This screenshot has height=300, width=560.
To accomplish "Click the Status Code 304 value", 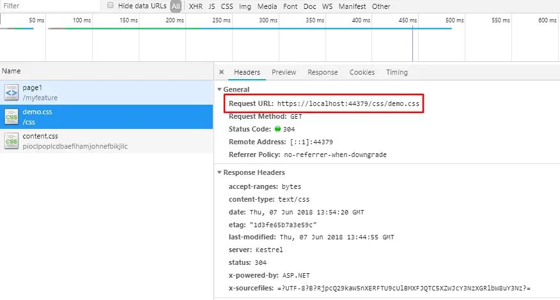I will [289, 129].
